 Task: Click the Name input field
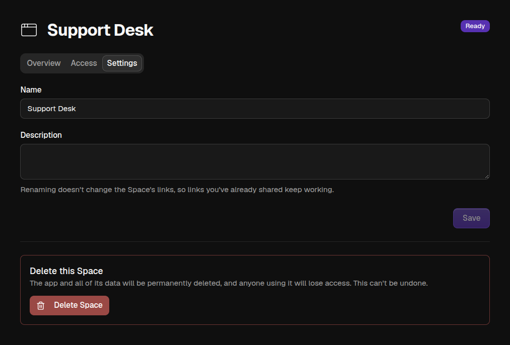pos(255,109)
